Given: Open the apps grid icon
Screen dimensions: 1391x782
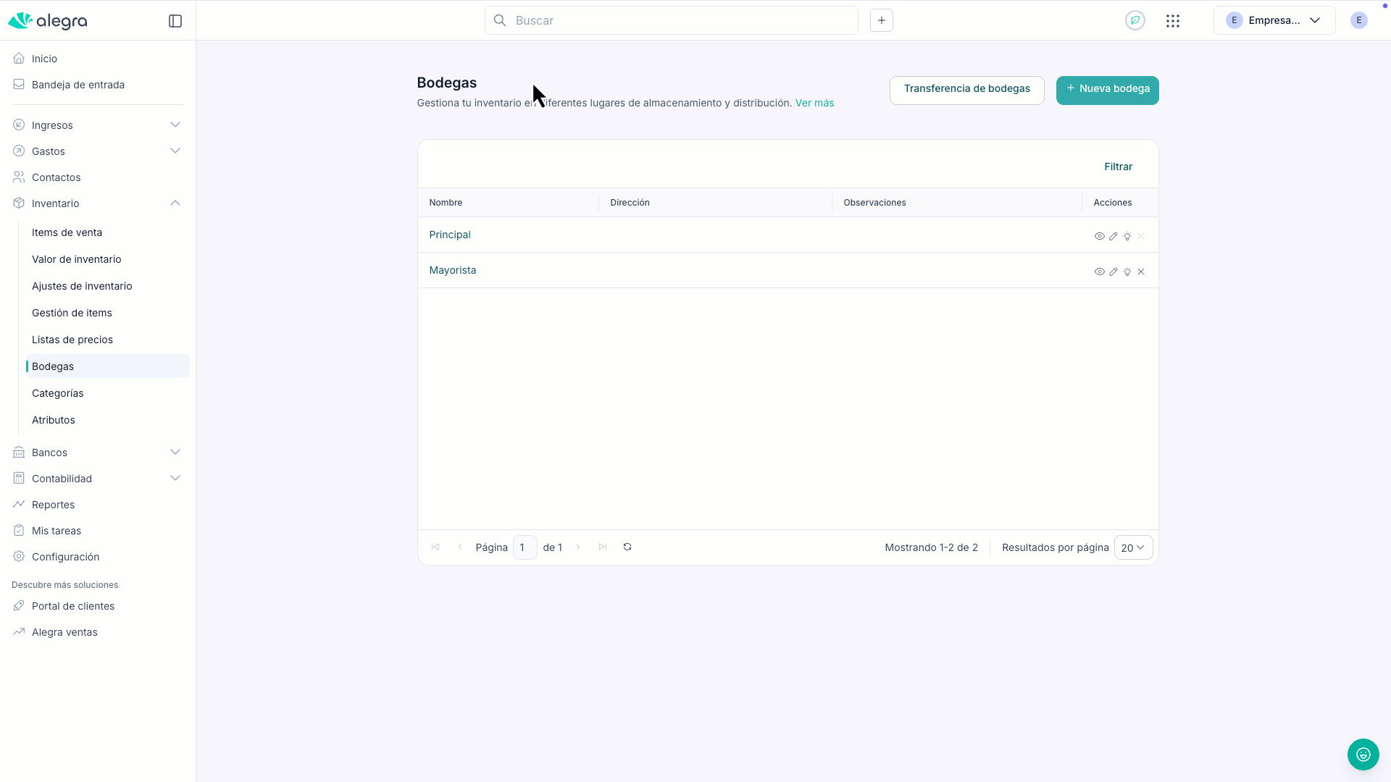Looking at the screenshot, I should click(1173, 21).
